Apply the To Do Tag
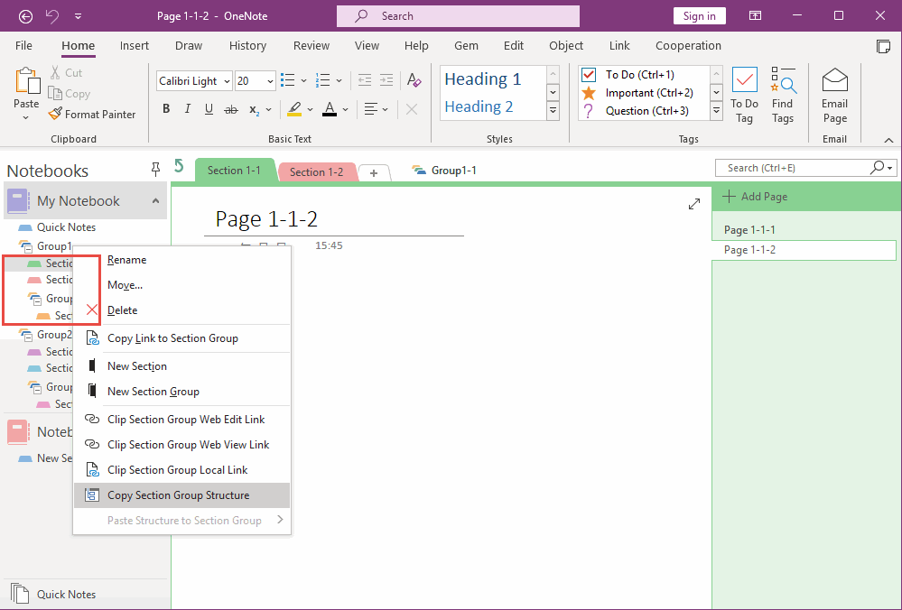This screenshot has width=902, height=610. 744,90
